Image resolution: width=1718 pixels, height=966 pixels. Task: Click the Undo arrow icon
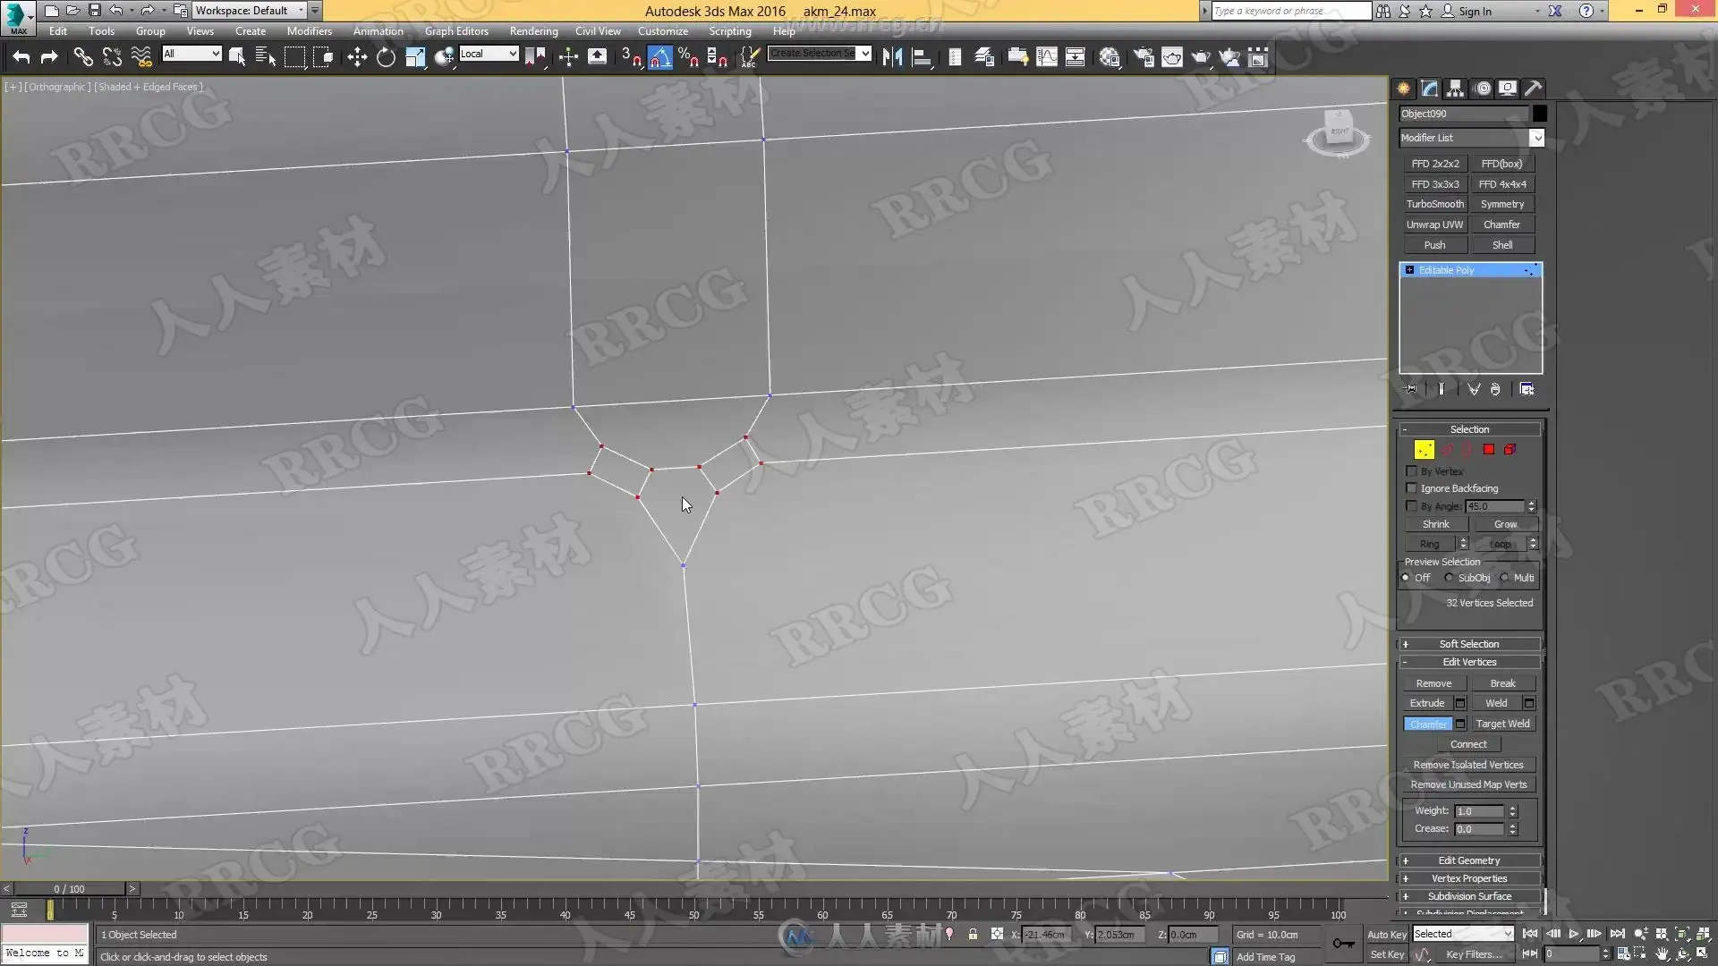pos(21,58)
